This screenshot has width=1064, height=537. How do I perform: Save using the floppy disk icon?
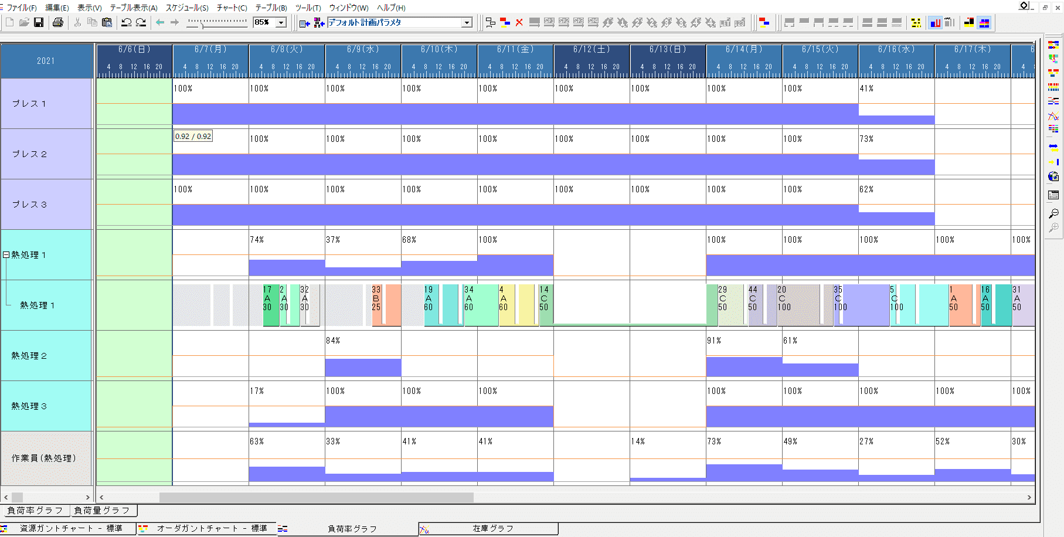pos(39,22)
